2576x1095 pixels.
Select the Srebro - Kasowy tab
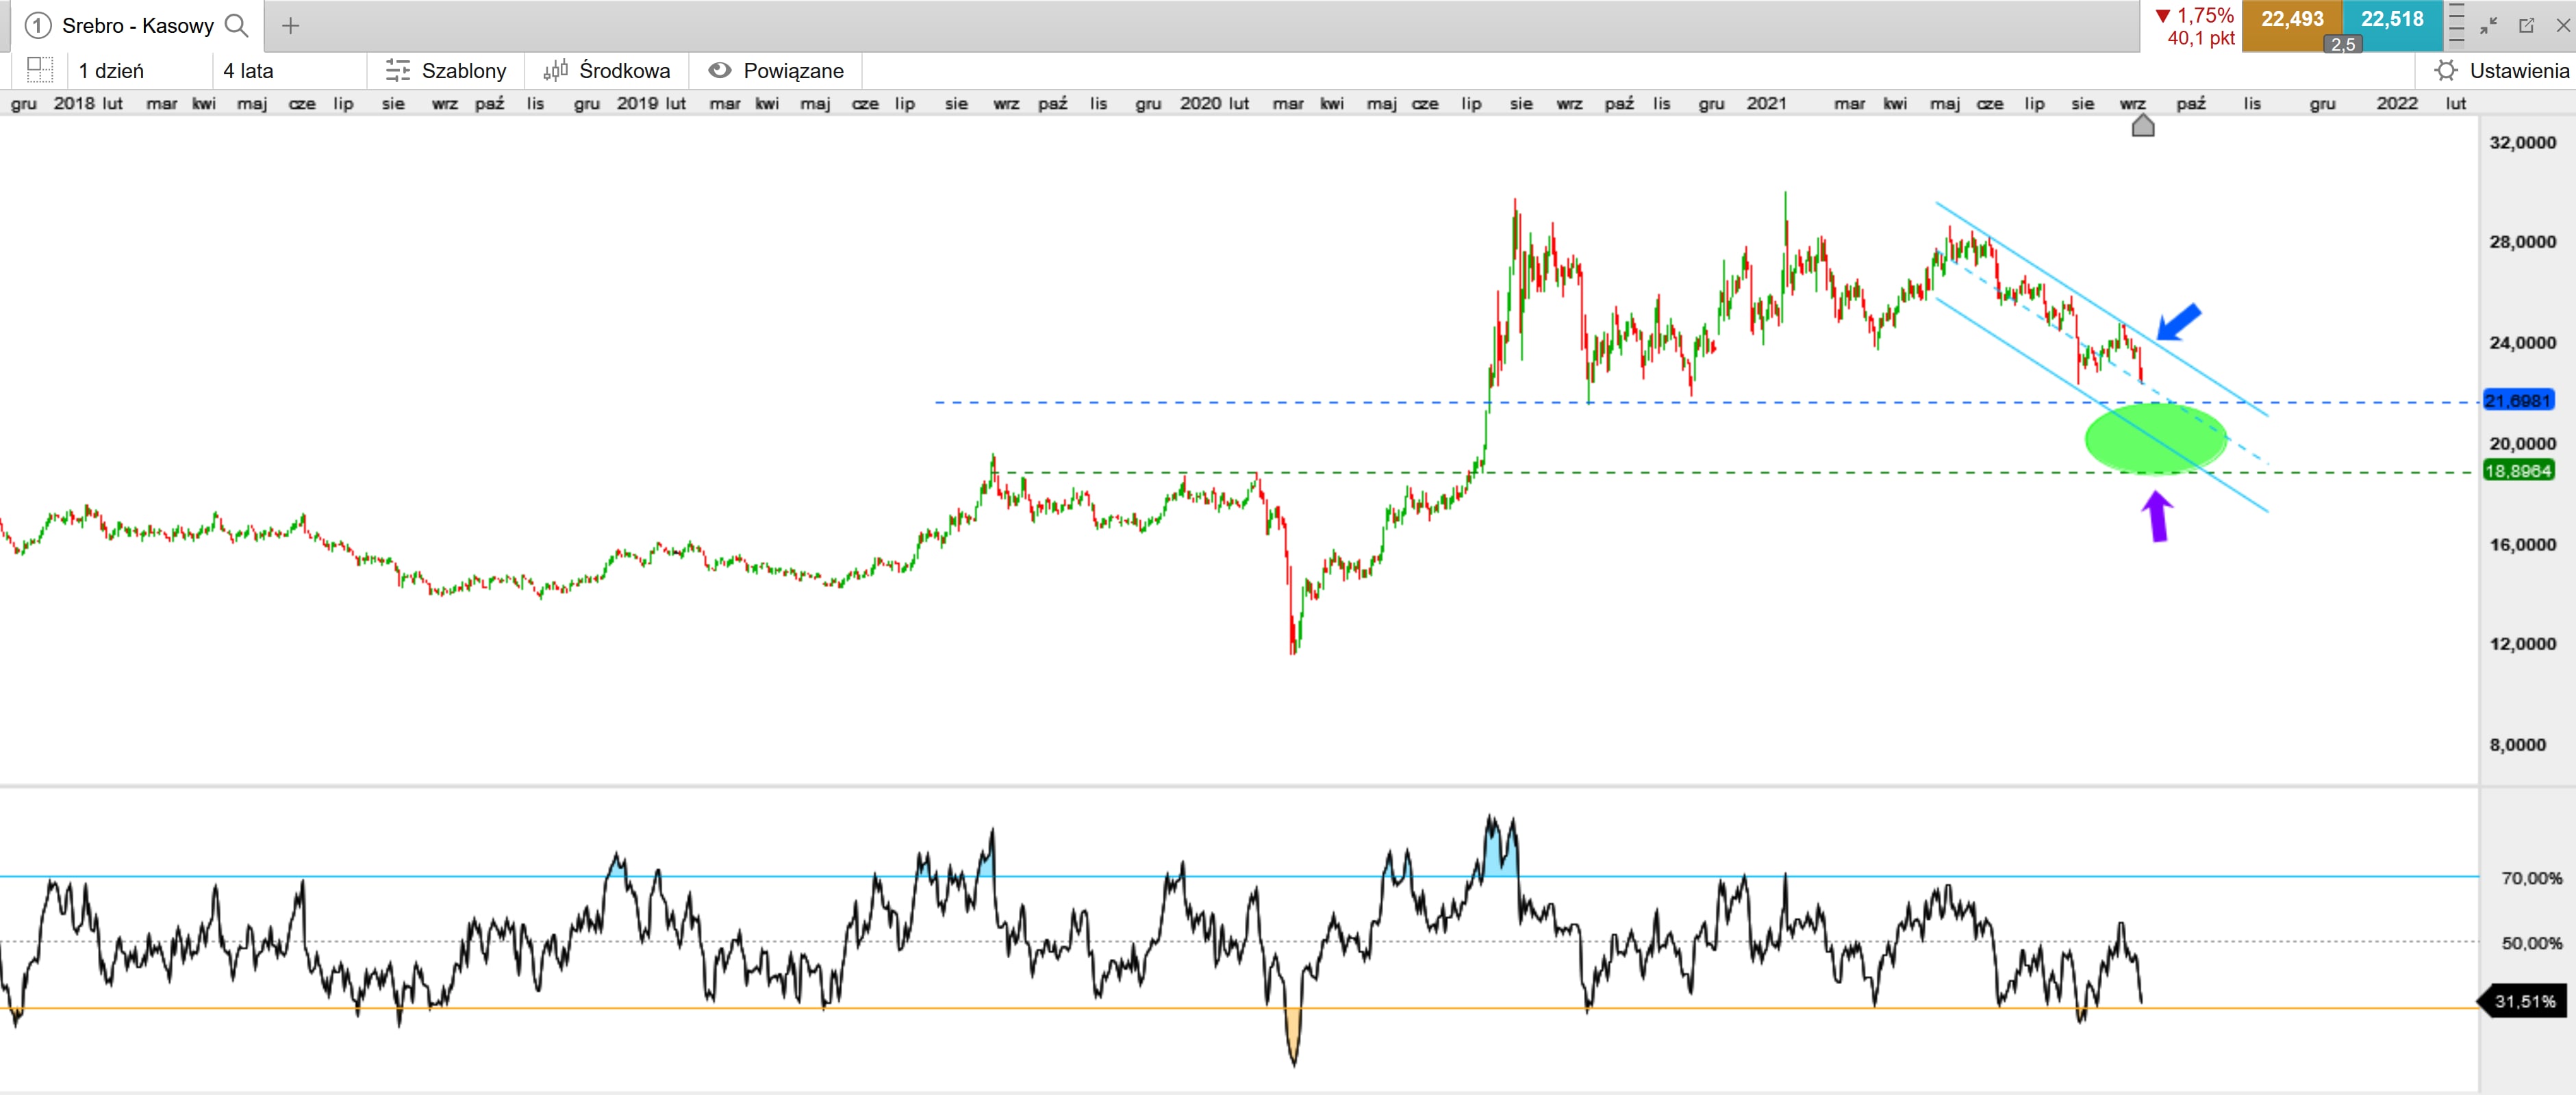click(137, 25)
